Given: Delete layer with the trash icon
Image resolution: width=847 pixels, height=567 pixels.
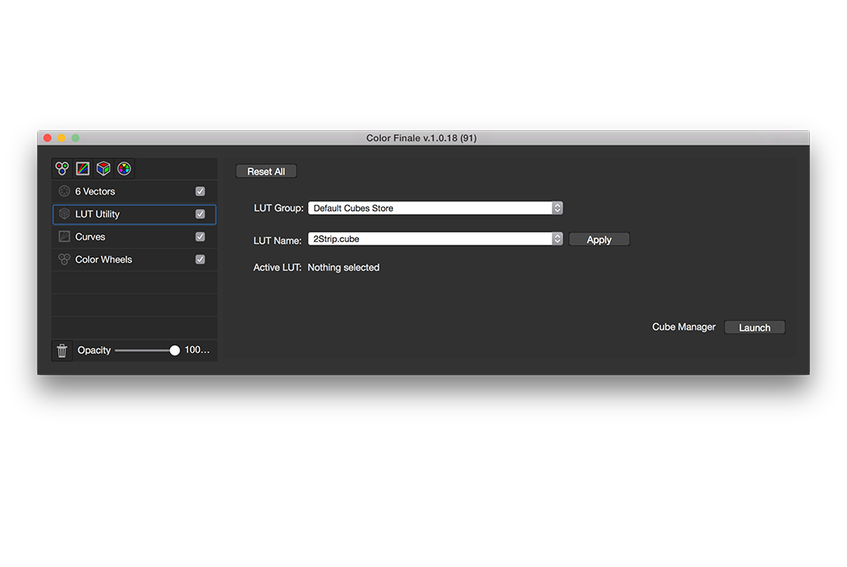Looking at the screenshot, I should (62, 350).
